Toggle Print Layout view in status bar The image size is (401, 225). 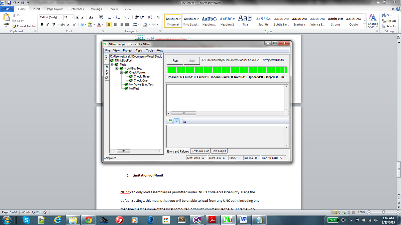335,212
